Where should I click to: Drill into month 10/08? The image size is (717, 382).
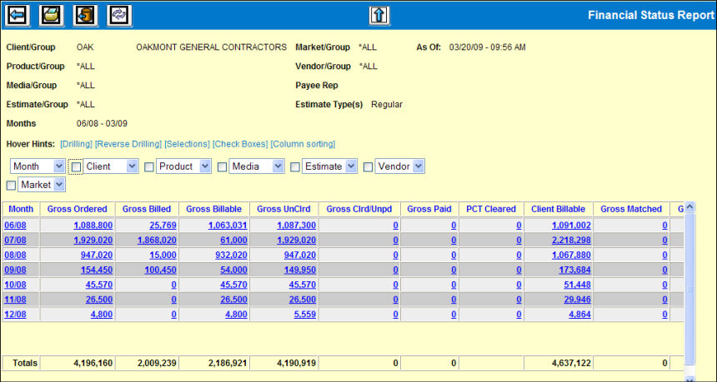point(15,285)
